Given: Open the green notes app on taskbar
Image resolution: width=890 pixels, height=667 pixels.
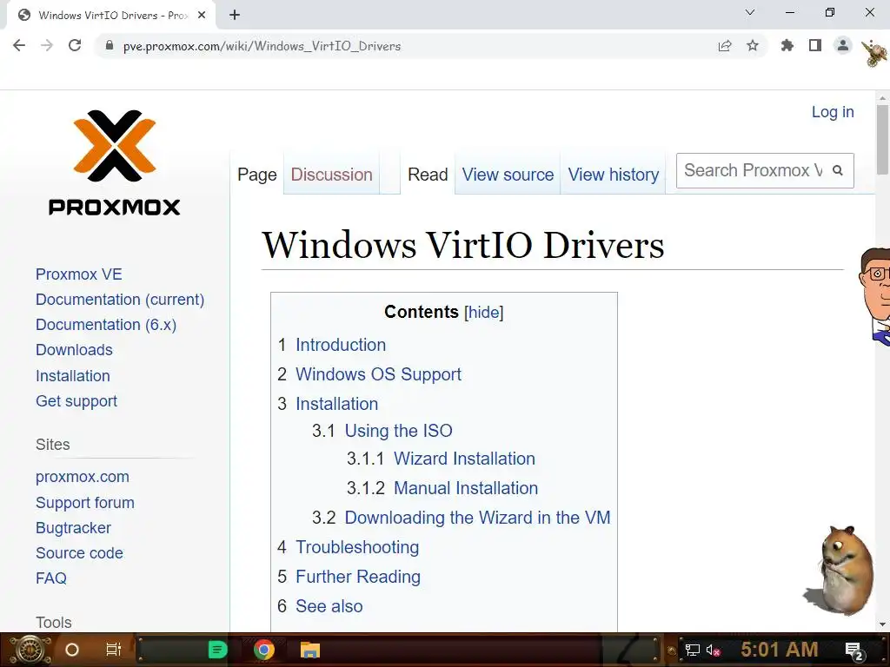Looking at the screenshot, I should coord(217,650).
